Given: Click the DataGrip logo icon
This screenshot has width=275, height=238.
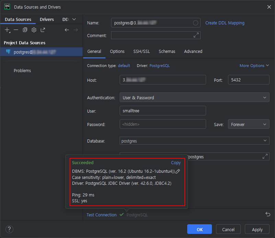Looking at the screenshot, I should click(7, 7).
